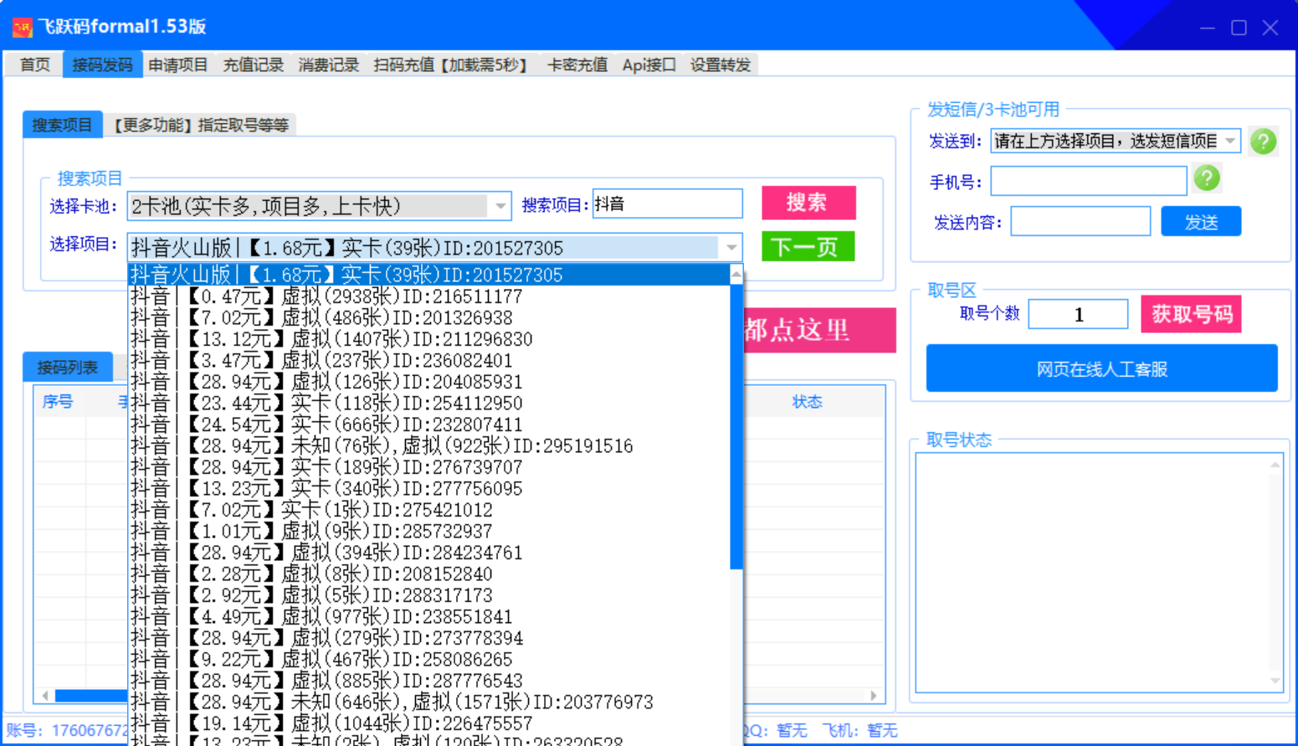Click inside the 手机号 input field

[x=1088, y=180]
